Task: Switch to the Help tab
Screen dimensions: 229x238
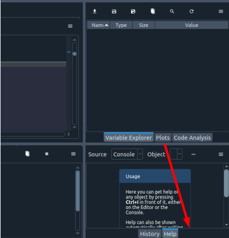Action: pyautogui.click(x=170, y=234)
